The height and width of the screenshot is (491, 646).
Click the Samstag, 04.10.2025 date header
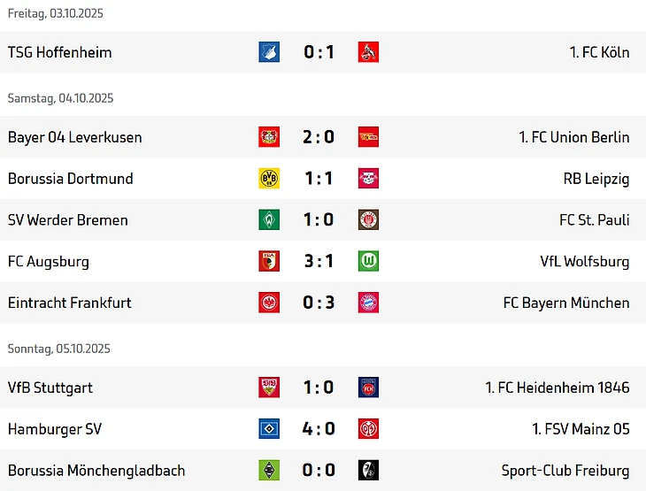(x=61, y=98)
